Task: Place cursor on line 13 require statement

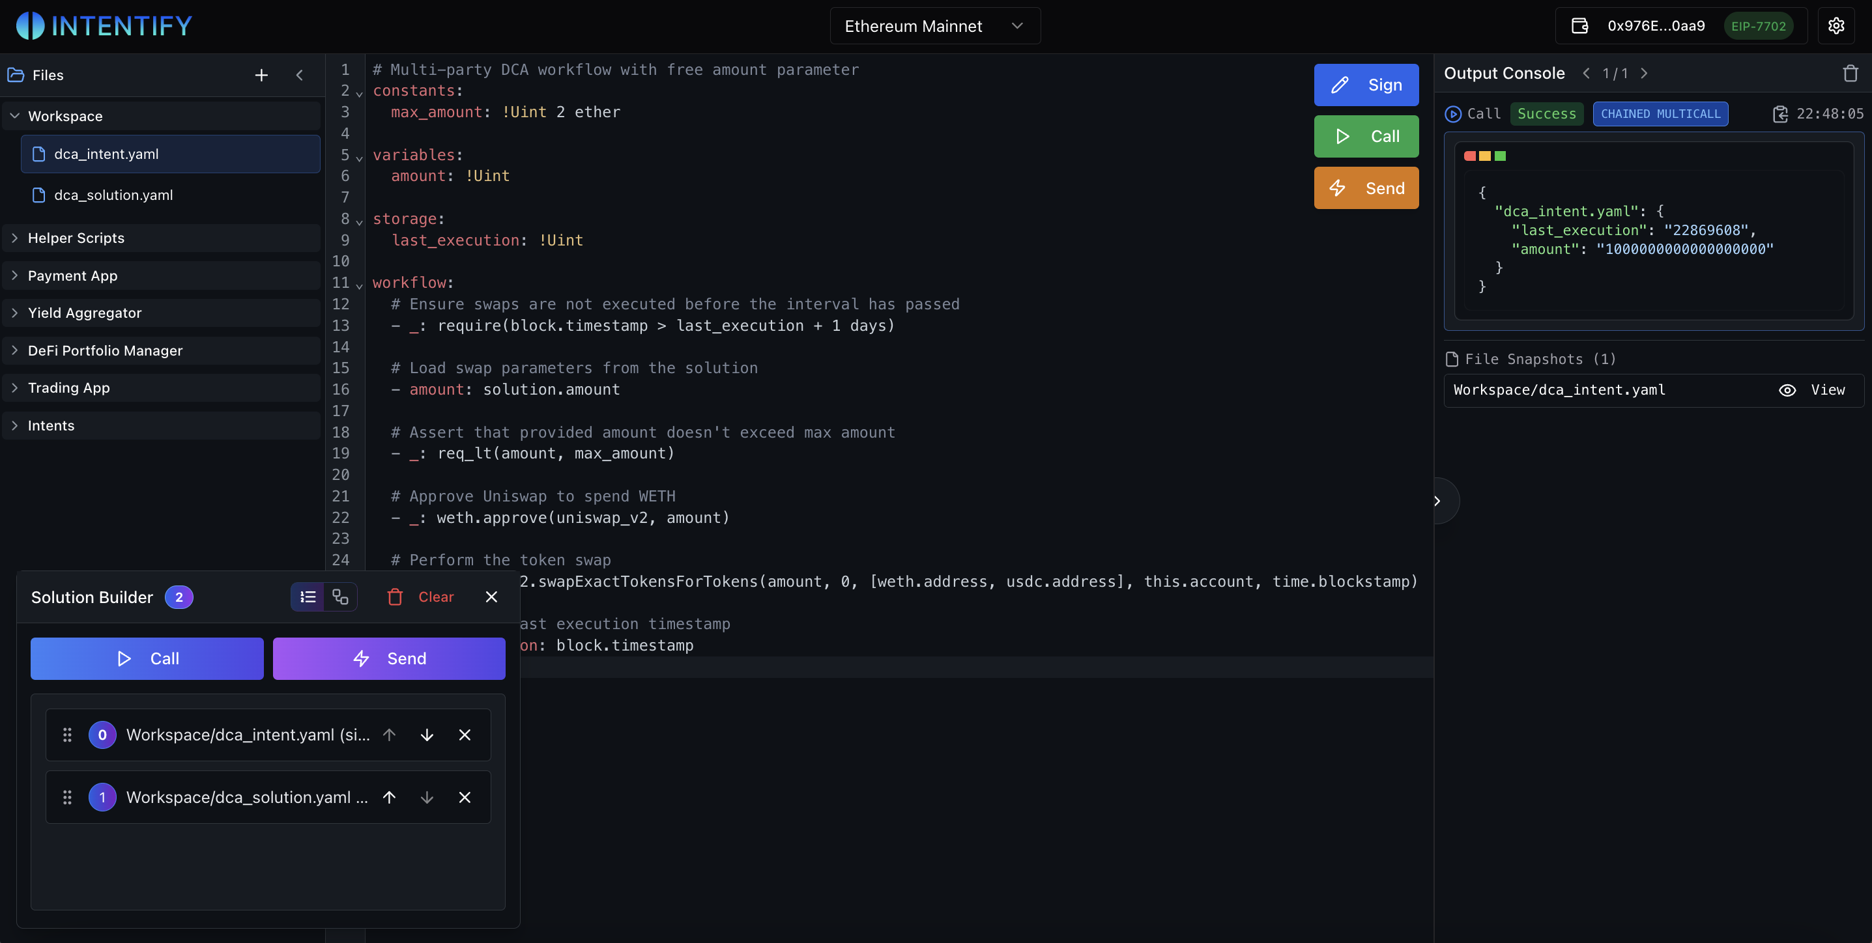Action: click(x=666, y=326)
